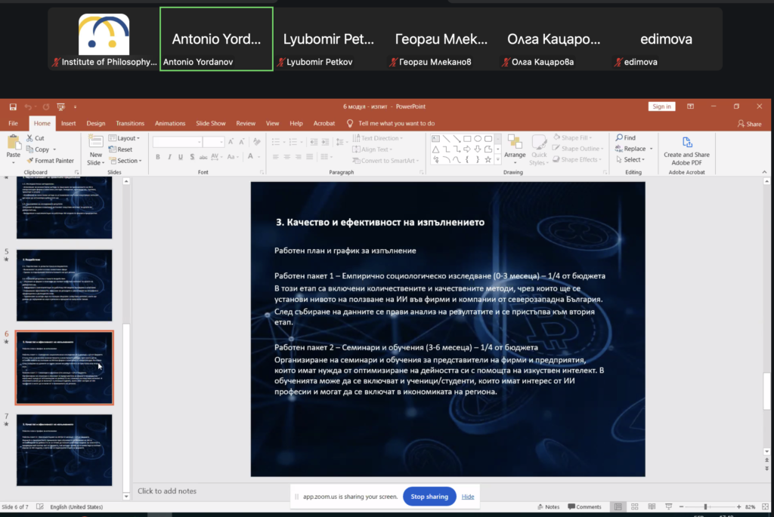Toggle text Shadow formatting

(192, 157)
